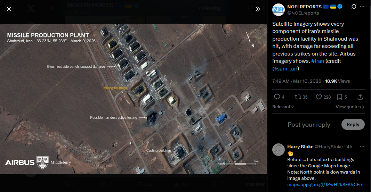Click the satellite image of missile plant
The width and height of the screenshot is (371, 192).
[x=133, y=99]
